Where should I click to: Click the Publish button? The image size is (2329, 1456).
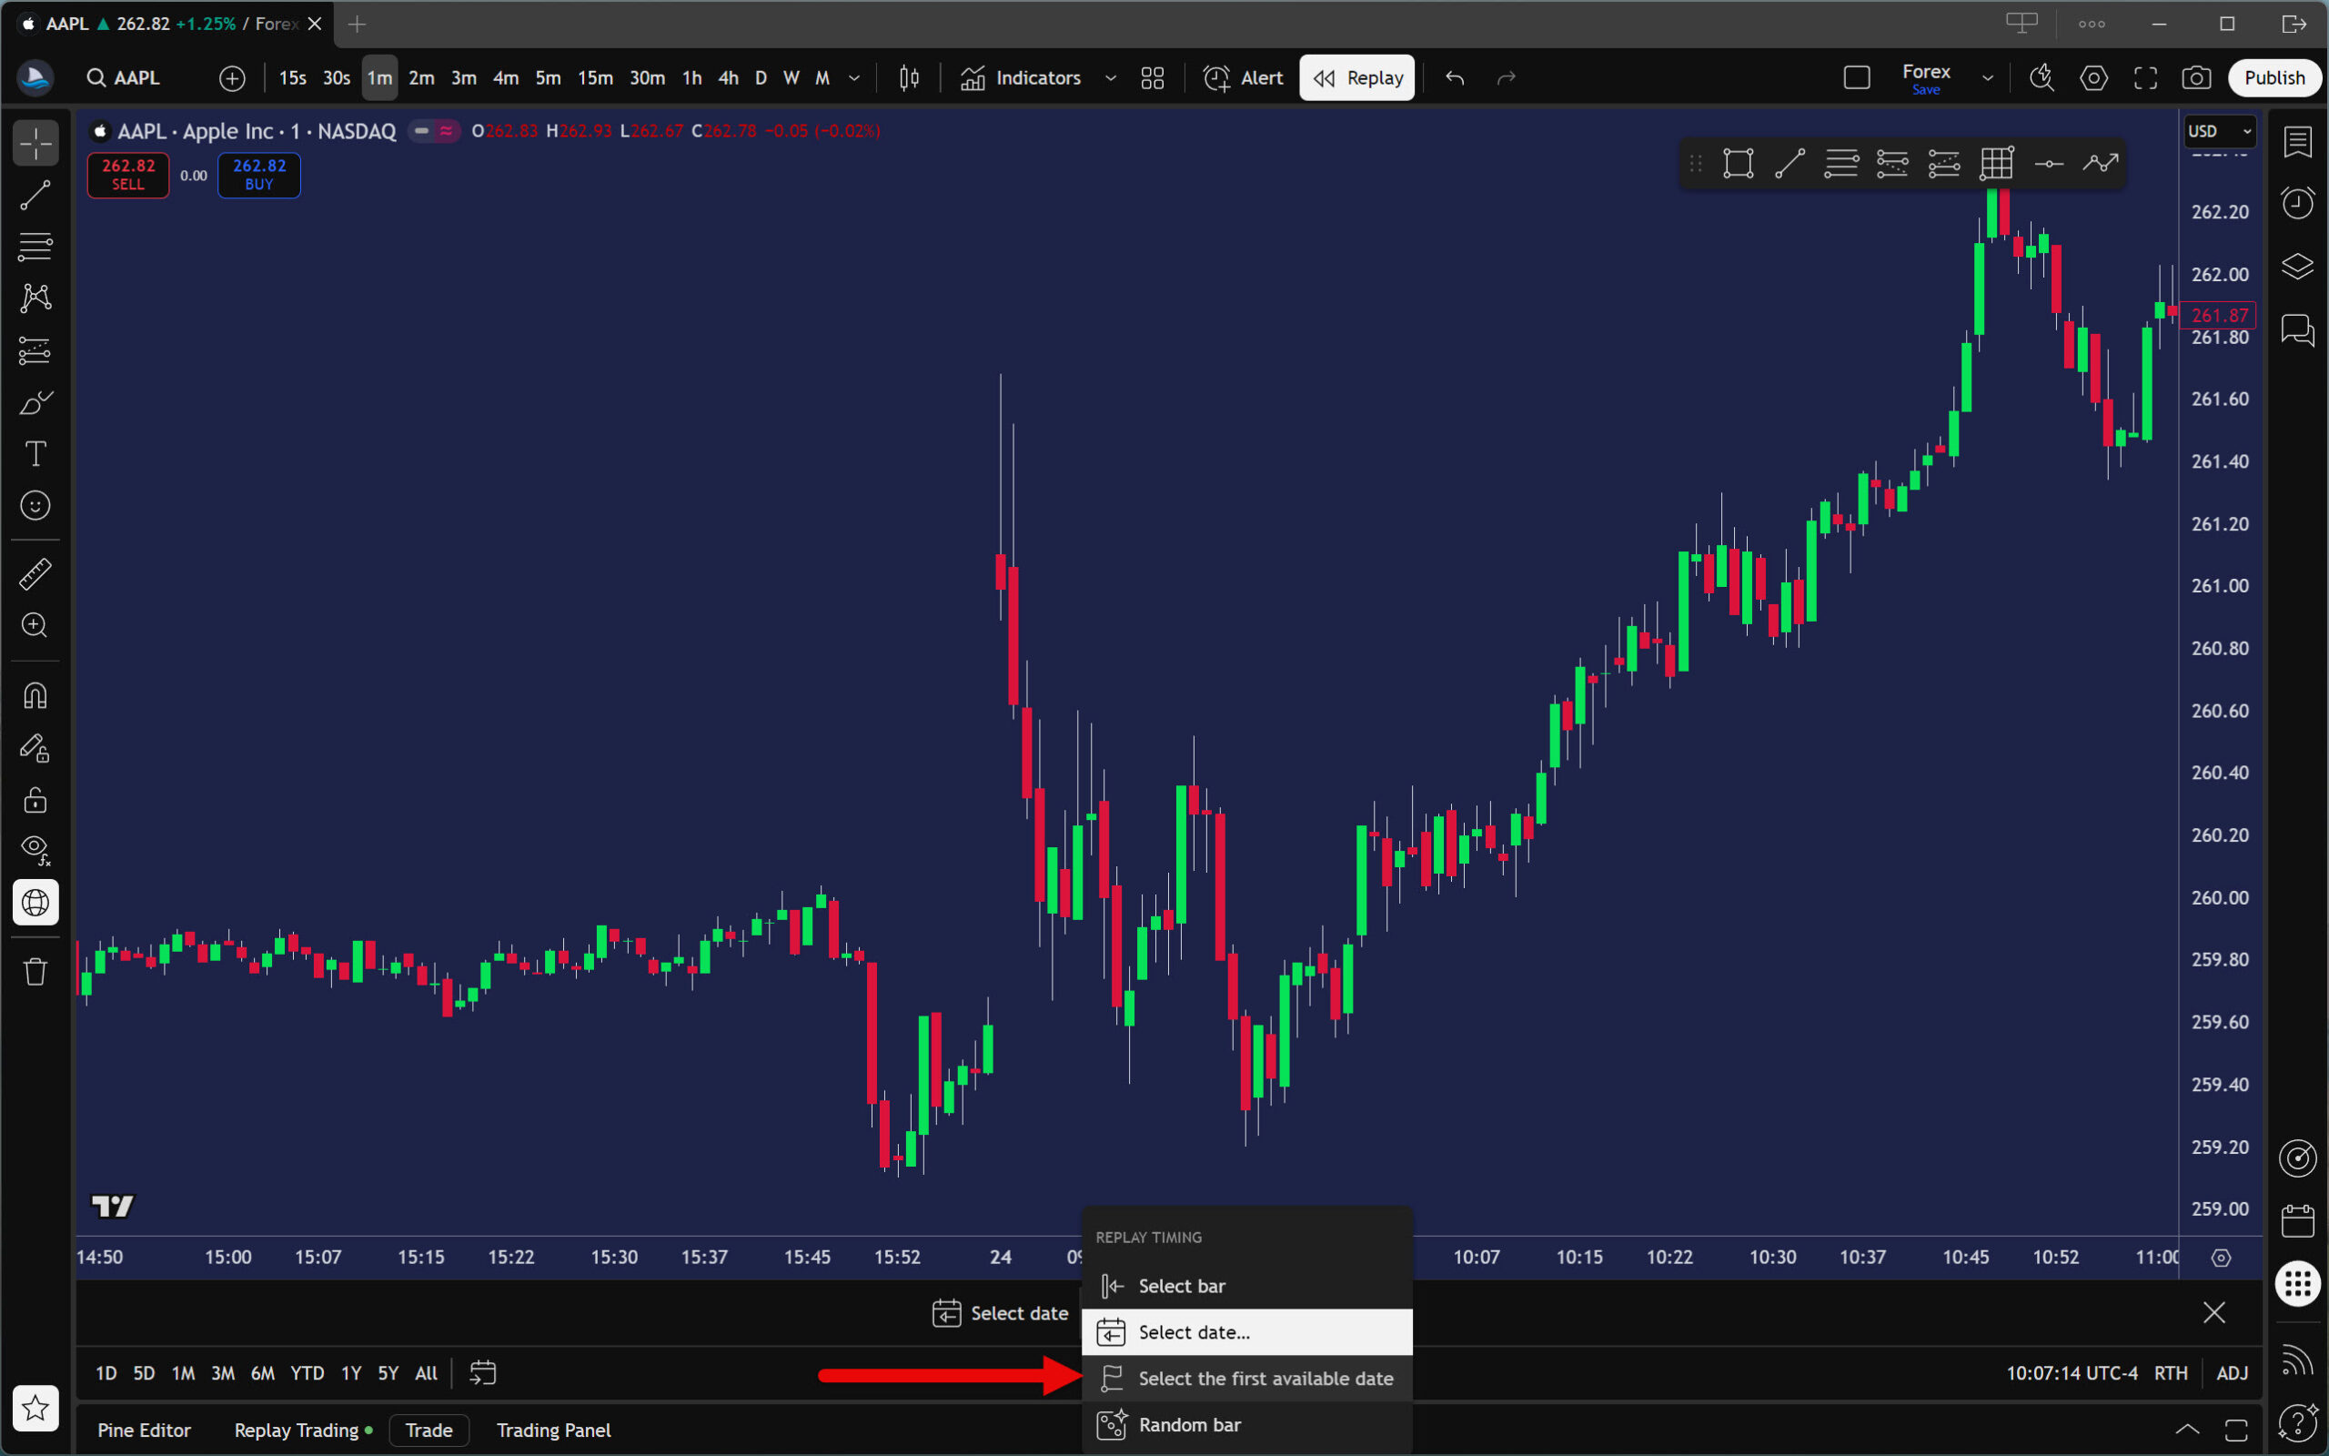[x=2274, y=78]
